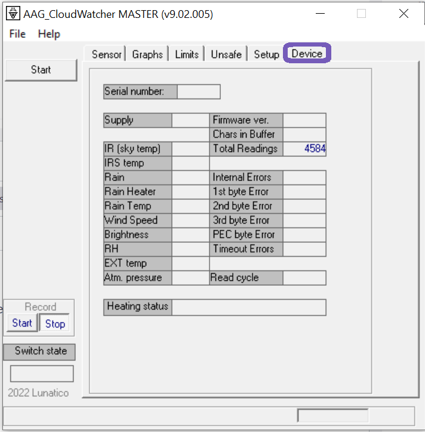Viewport: 425px width, 432px height.
Task: Click the Atm. pressure label
Action: 137,278
